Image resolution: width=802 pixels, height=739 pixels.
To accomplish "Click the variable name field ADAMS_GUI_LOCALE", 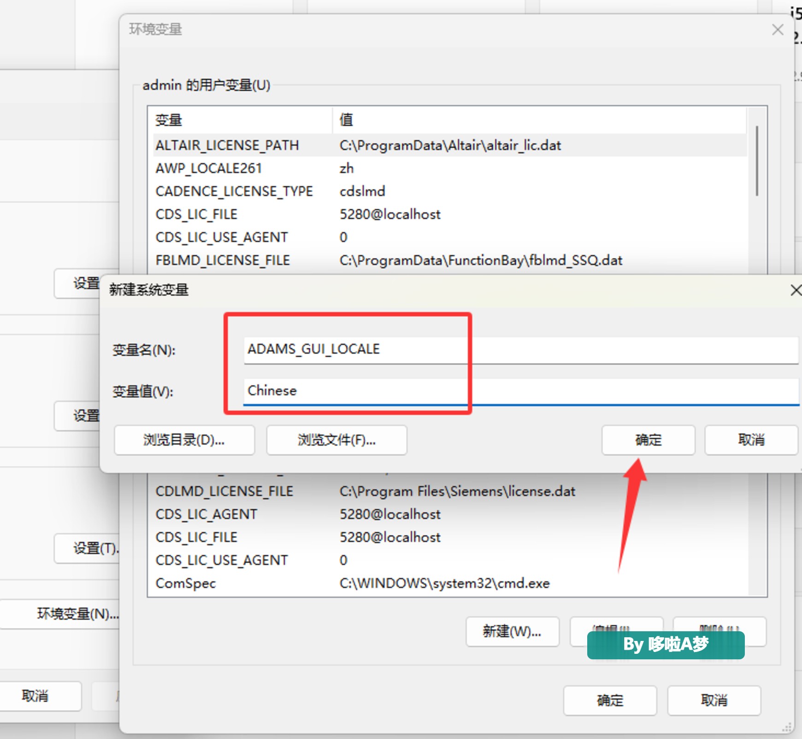I will pyautogui.click(x=521, y=350).
